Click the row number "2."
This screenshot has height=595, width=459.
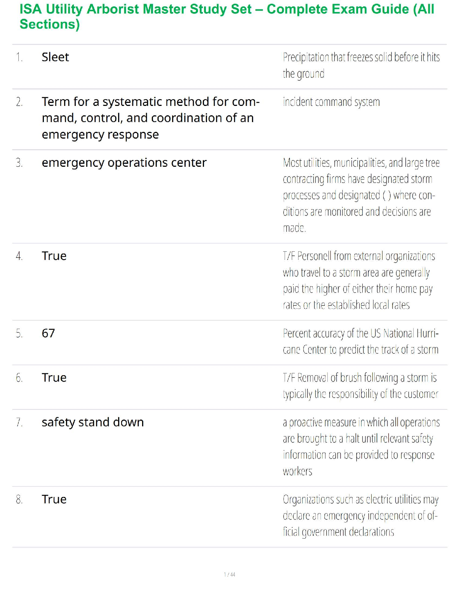coord(19,102)
